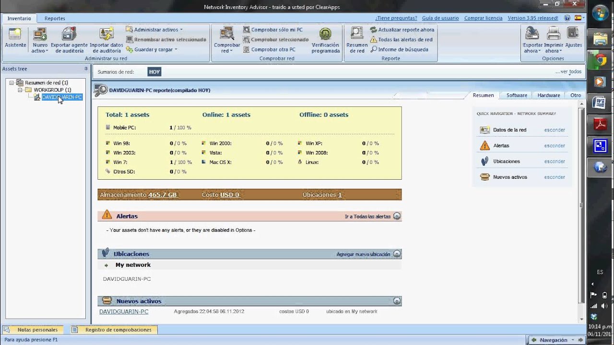Navigate to Datos de la red
This screenshot has height=345, width=614.
click(509, 130)
